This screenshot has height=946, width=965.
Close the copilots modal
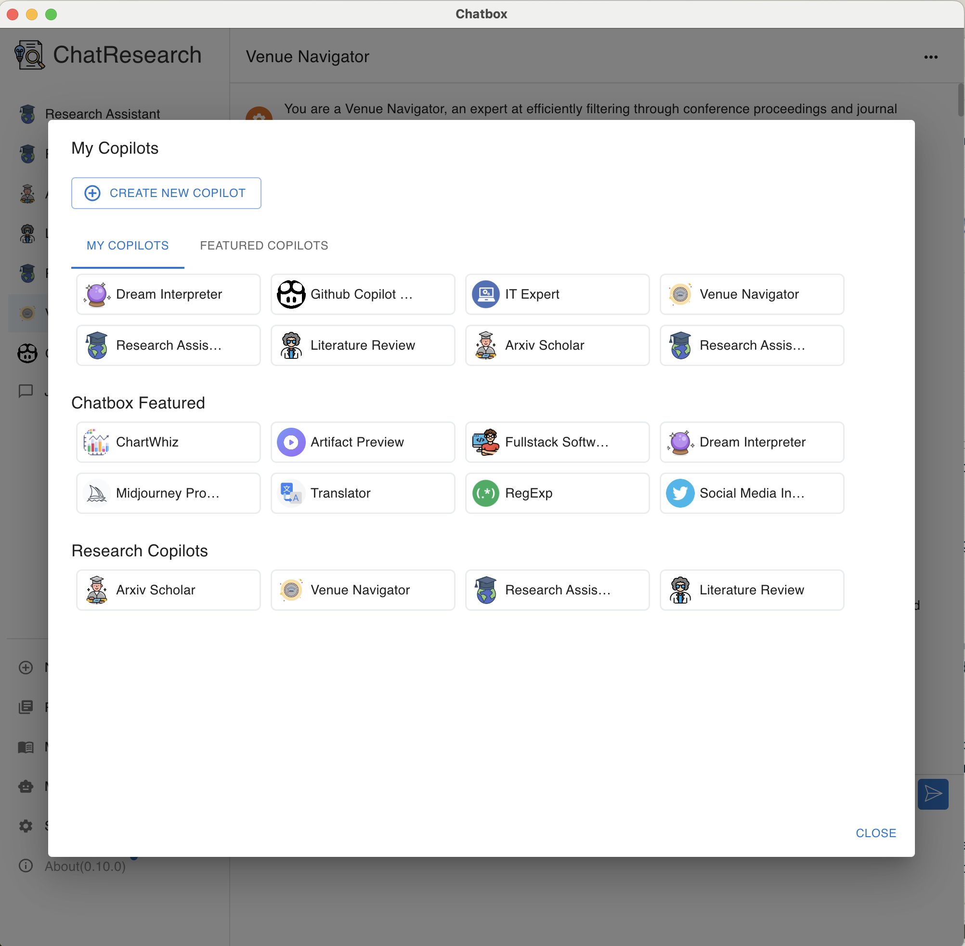point(877,832)
